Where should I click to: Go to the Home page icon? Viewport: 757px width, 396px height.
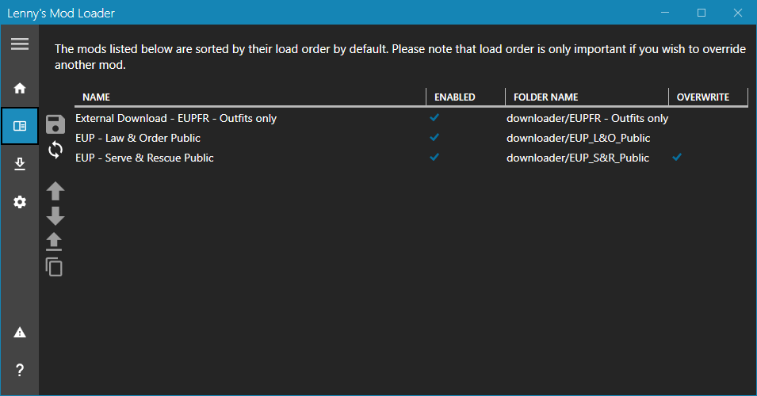(x=20, y=88)
